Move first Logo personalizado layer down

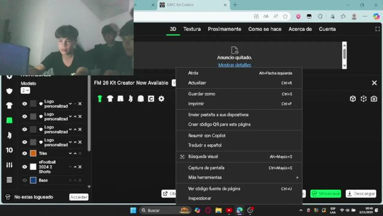[70, 104]
